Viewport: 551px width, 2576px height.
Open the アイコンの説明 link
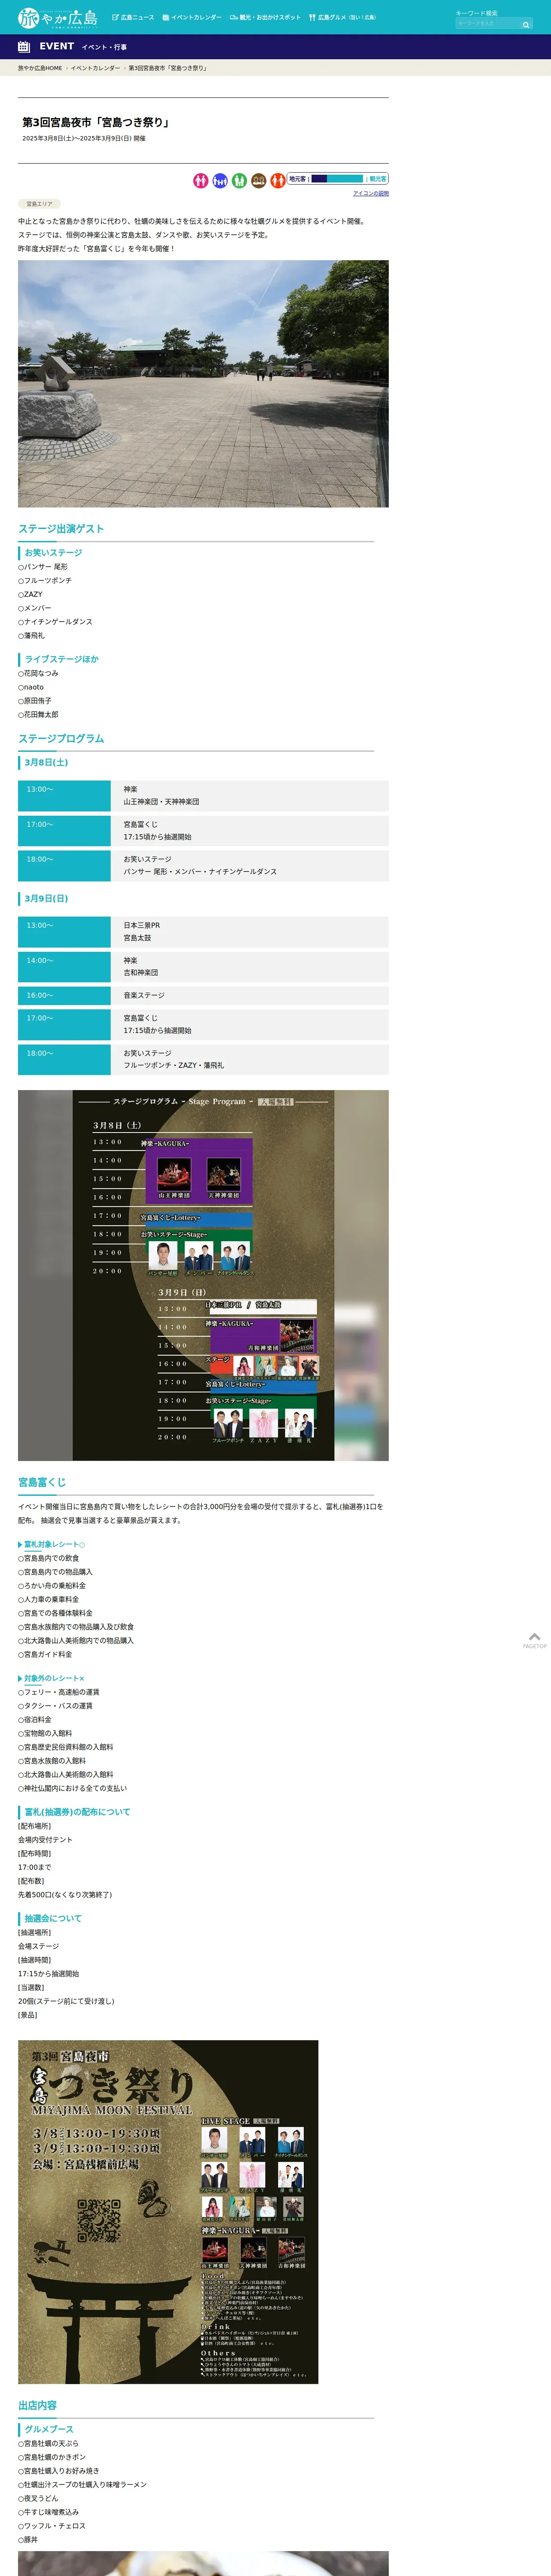371,194
